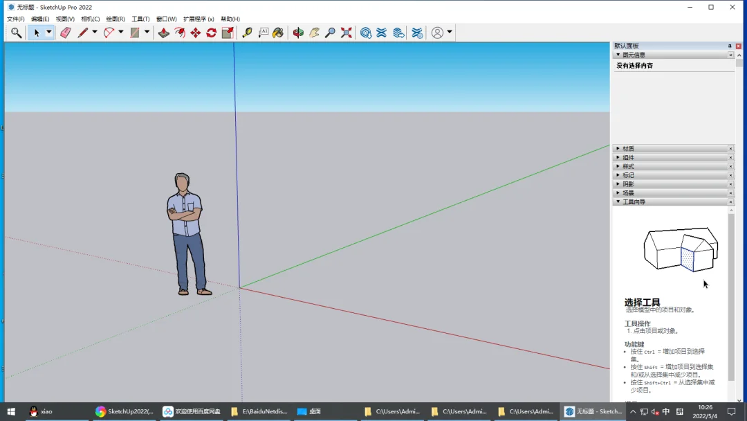The image size is (747, 421).
Task: Choose the Line pencil tool
Action: (x=82, y=33)
